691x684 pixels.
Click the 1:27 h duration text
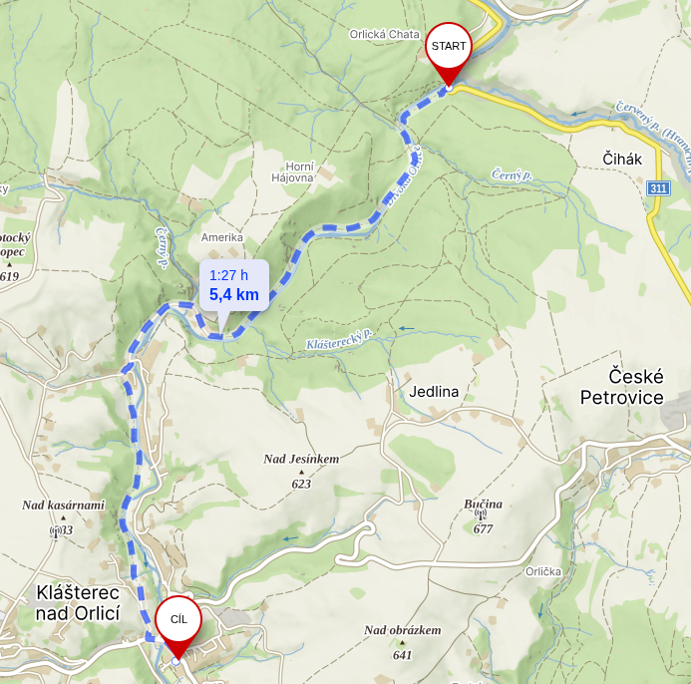coord(228,275)
